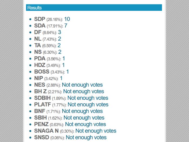
Task: Select the SDP party result entry
Action: (52, 19)
